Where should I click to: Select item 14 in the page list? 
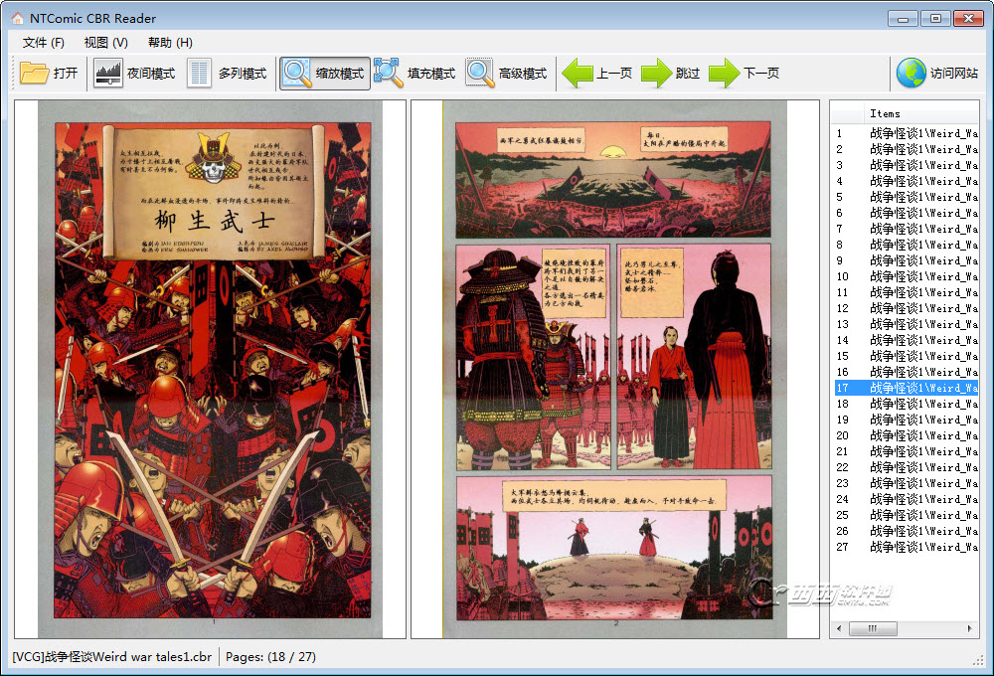click(x=907, y=340)
